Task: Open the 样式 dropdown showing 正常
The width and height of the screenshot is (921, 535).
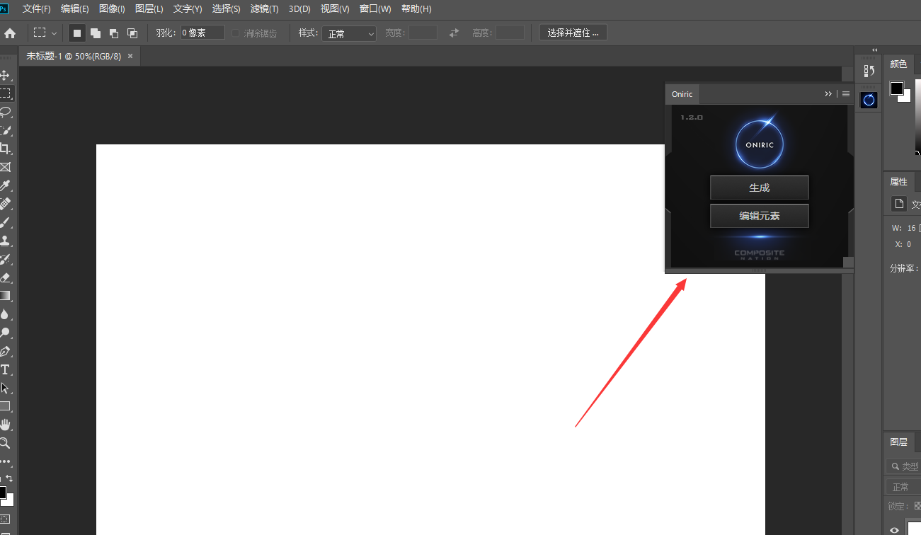Action: pyautogui.click(x=349, y=33)
